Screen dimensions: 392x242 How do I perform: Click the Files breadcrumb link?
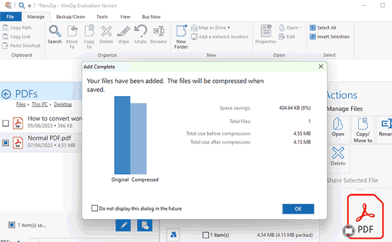click(21, 104)
